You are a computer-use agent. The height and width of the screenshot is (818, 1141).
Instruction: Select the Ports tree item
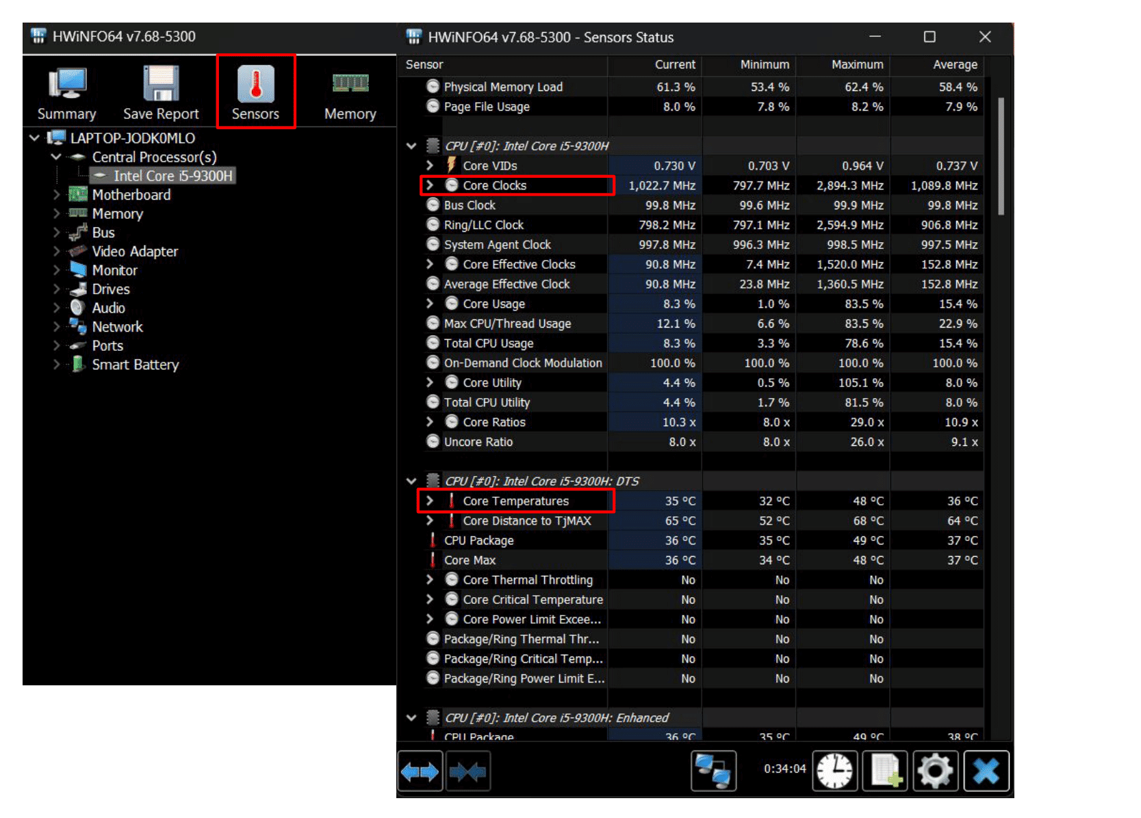click(x=107, y=346)
